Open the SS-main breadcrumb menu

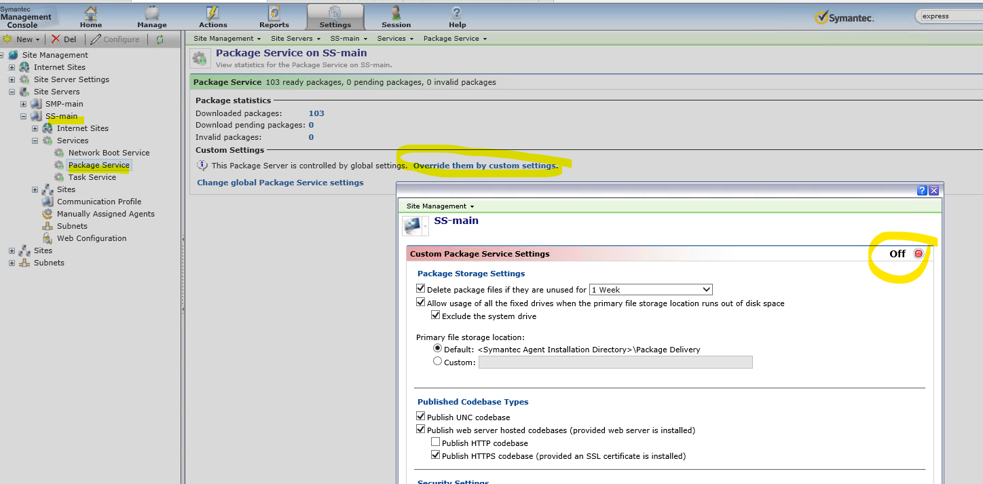349,39
